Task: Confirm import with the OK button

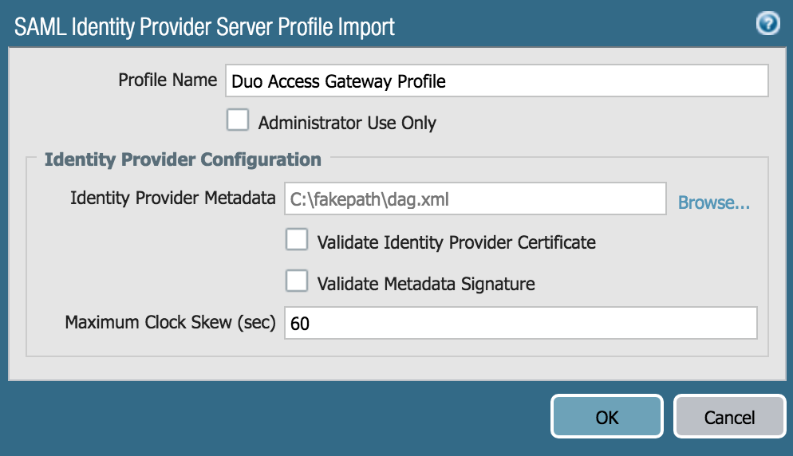Action: 607,416
